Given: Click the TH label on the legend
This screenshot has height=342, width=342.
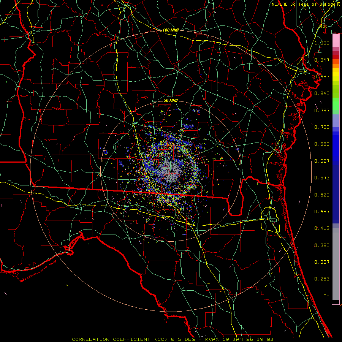Looking at the screenshot, I should 326,296.
